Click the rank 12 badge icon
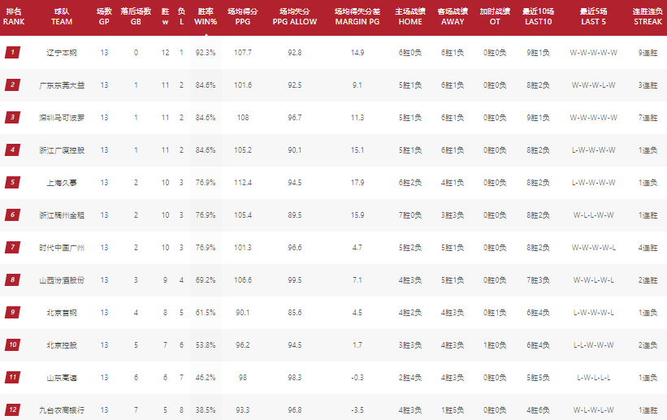Viewport: 667px width, 420px height. click(x=12, y=409)
